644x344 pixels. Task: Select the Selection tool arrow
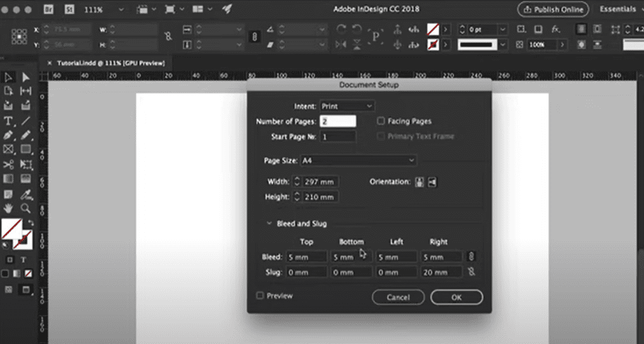[x=8, y=77]
